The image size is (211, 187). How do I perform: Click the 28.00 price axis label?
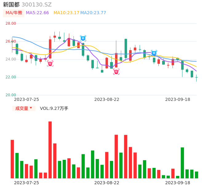click(11, 23)
